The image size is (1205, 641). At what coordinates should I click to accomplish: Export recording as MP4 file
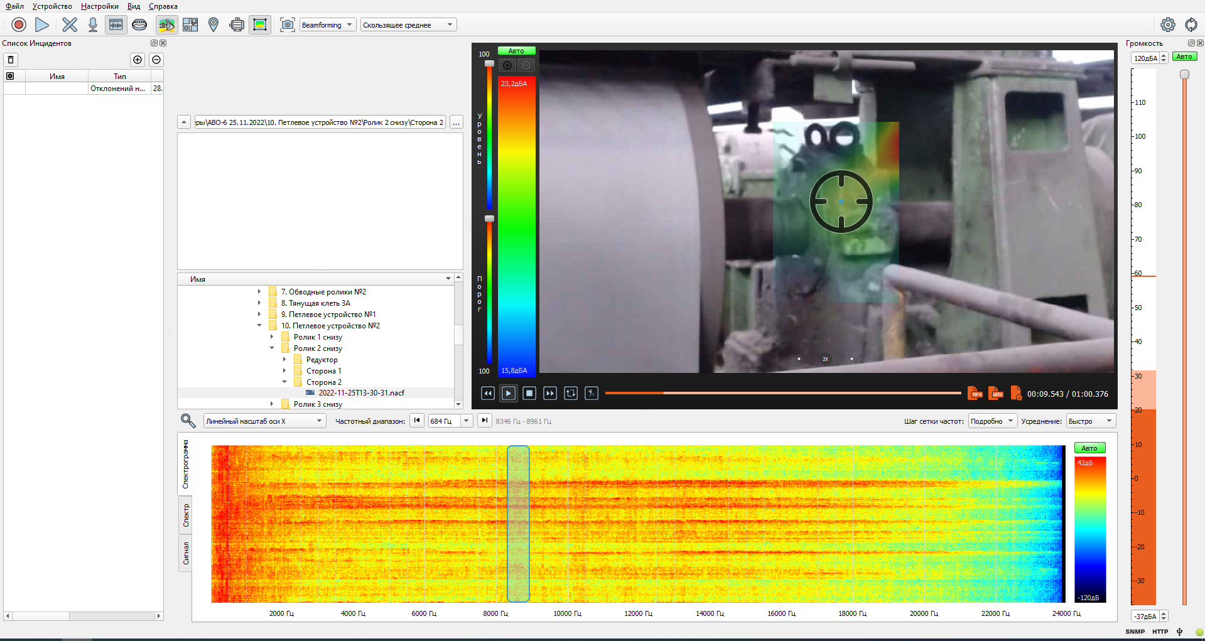coord(975,394)
